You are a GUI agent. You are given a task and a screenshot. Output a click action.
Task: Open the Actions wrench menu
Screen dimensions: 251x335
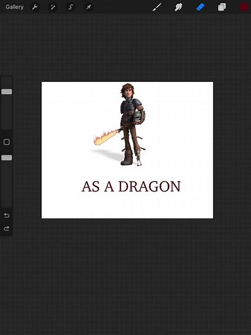35,7
